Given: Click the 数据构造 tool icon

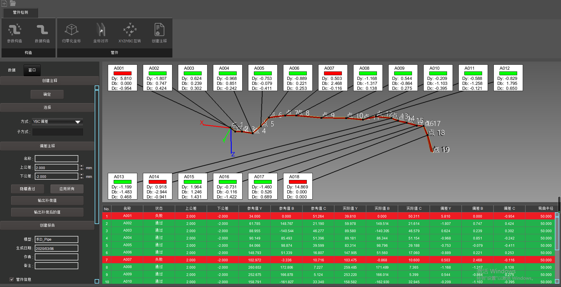Looking at the screenshot, I should coord(42,30).
